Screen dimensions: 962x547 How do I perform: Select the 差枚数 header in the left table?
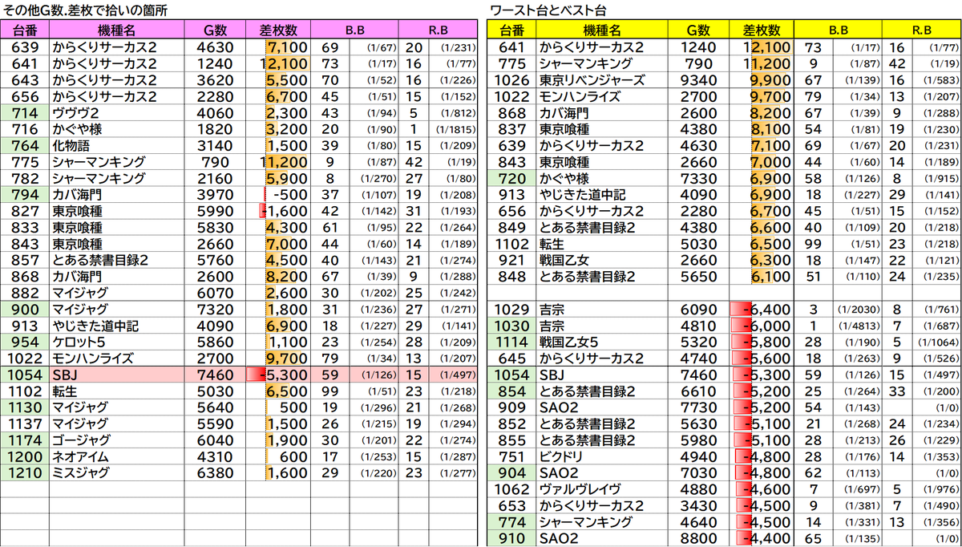(x=279, y=30)
